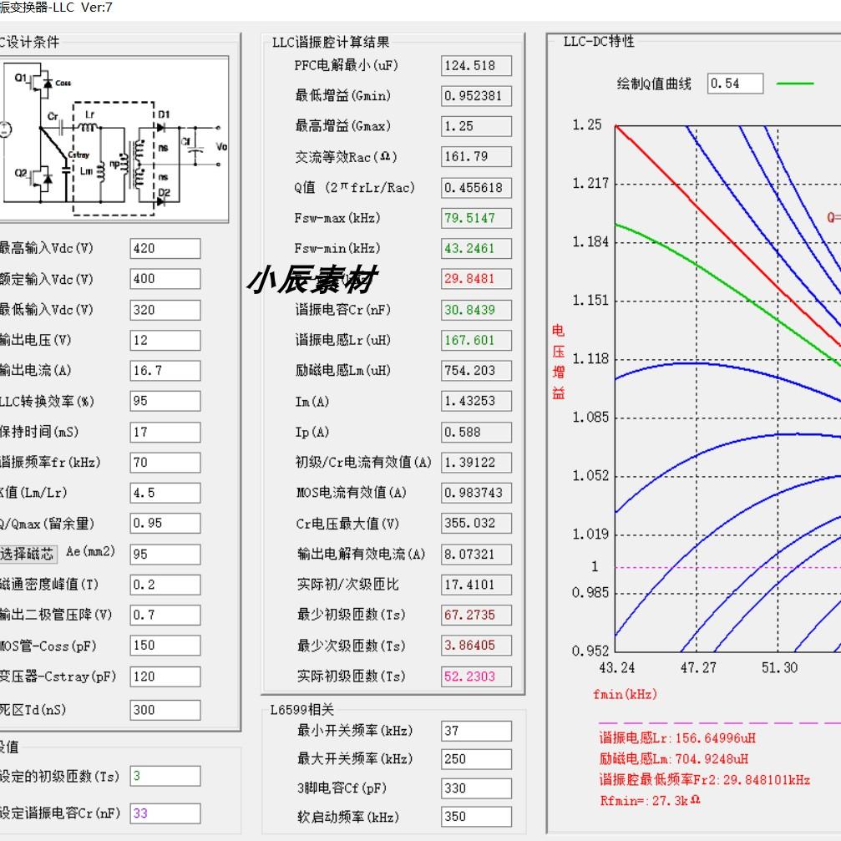Click the Ip (A) value 0.588
Screen dimensions: 841x841
(476, 433)
